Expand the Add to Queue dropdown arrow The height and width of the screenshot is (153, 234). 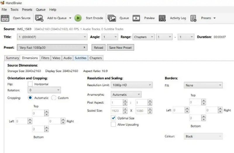70,18
